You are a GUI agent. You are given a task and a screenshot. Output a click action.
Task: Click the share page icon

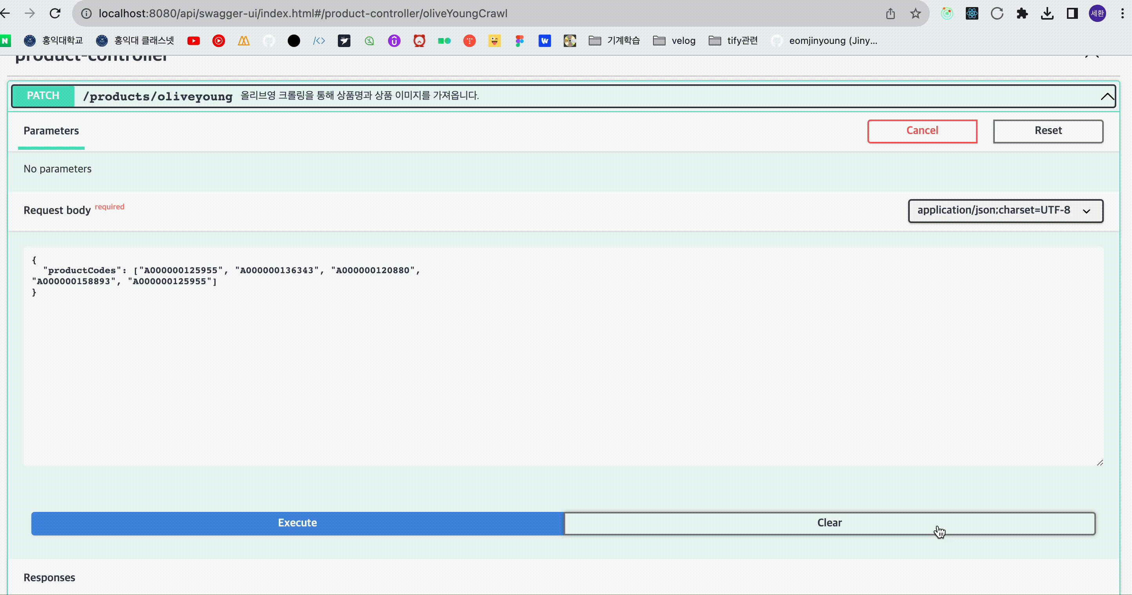tap(890, 14)
